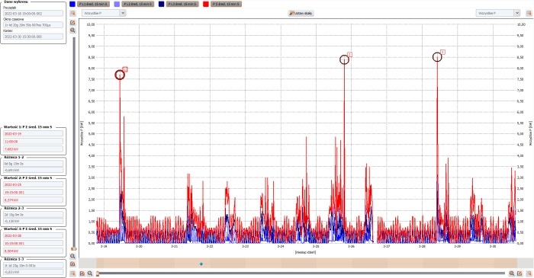Click Różnica 1-2 power difference field
Image resolution: width=534 pixels, height=278 pixels.
[33, 170]
